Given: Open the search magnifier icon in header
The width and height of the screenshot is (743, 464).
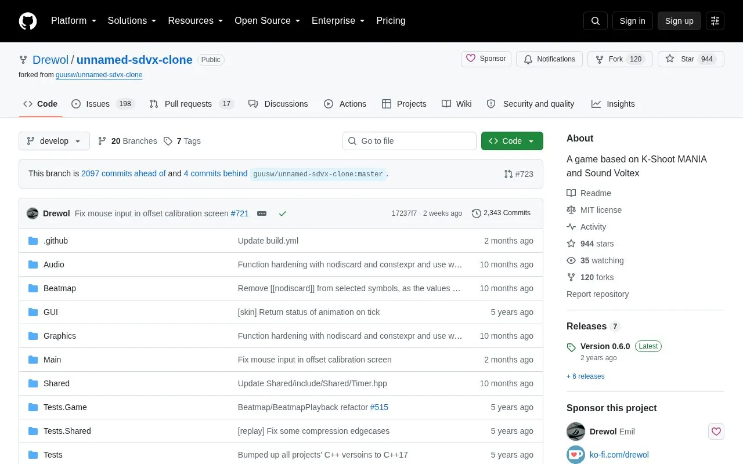Looking at the screenshot, I should [x=596, y=21].
